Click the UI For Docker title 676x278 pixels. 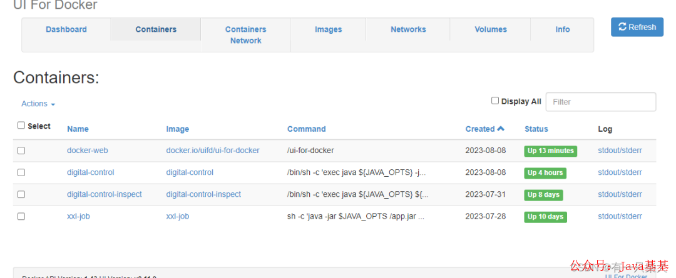tap(56, 5)
